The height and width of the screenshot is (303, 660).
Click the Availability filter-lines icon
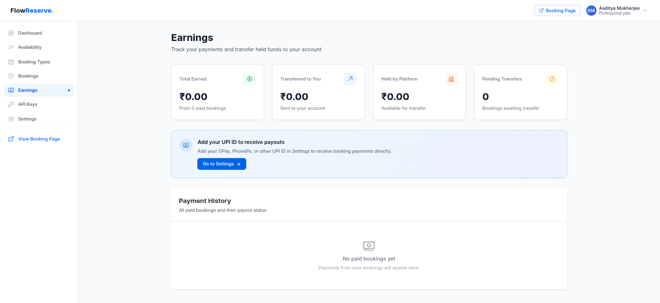pyautogui.click(x=11, y=47)
